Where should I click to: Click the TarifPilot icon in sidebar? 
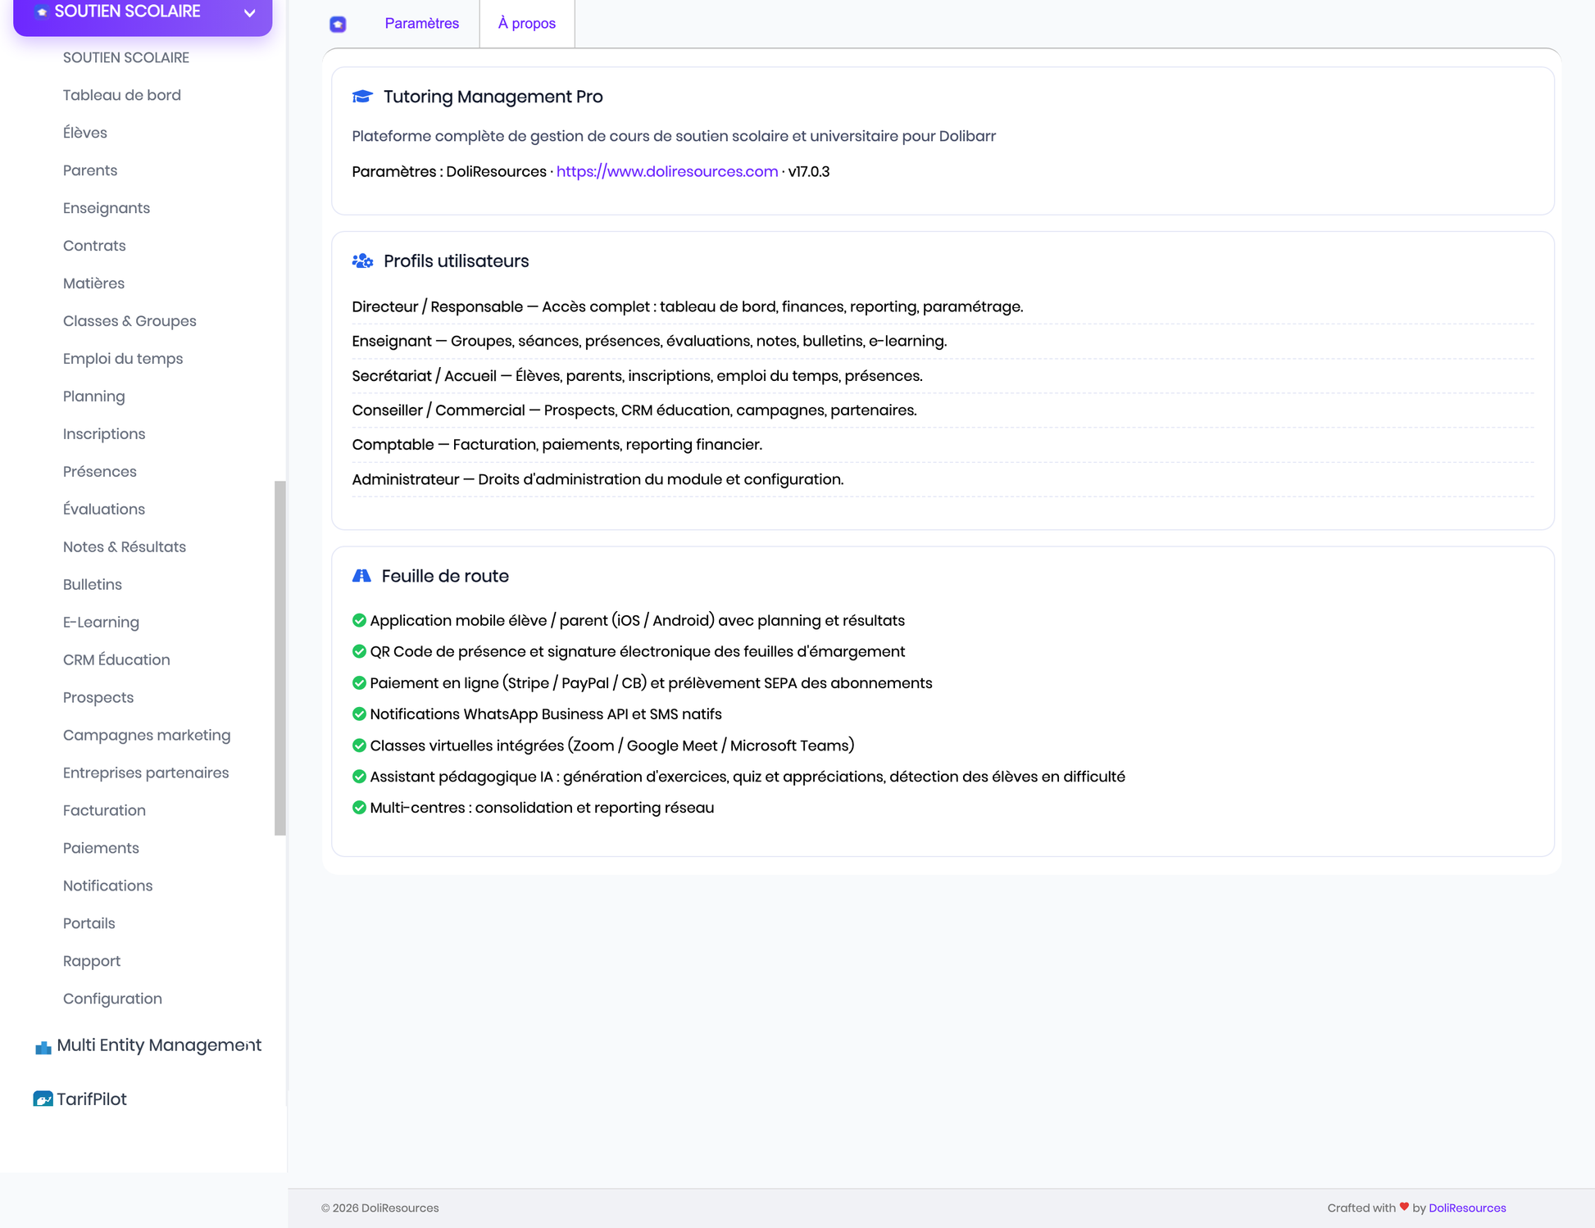pyautogui.click(x=43, y=1099)
